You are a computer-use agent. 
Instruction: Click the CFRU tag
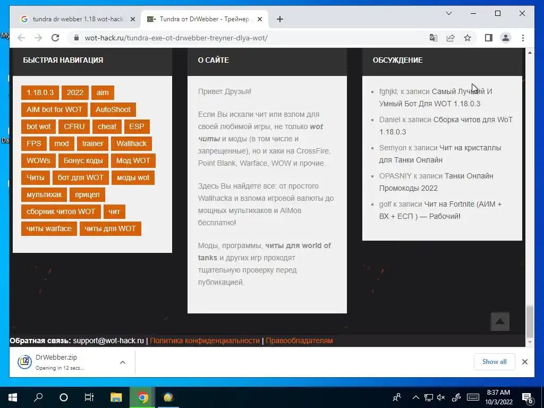[x=74, y=126]
